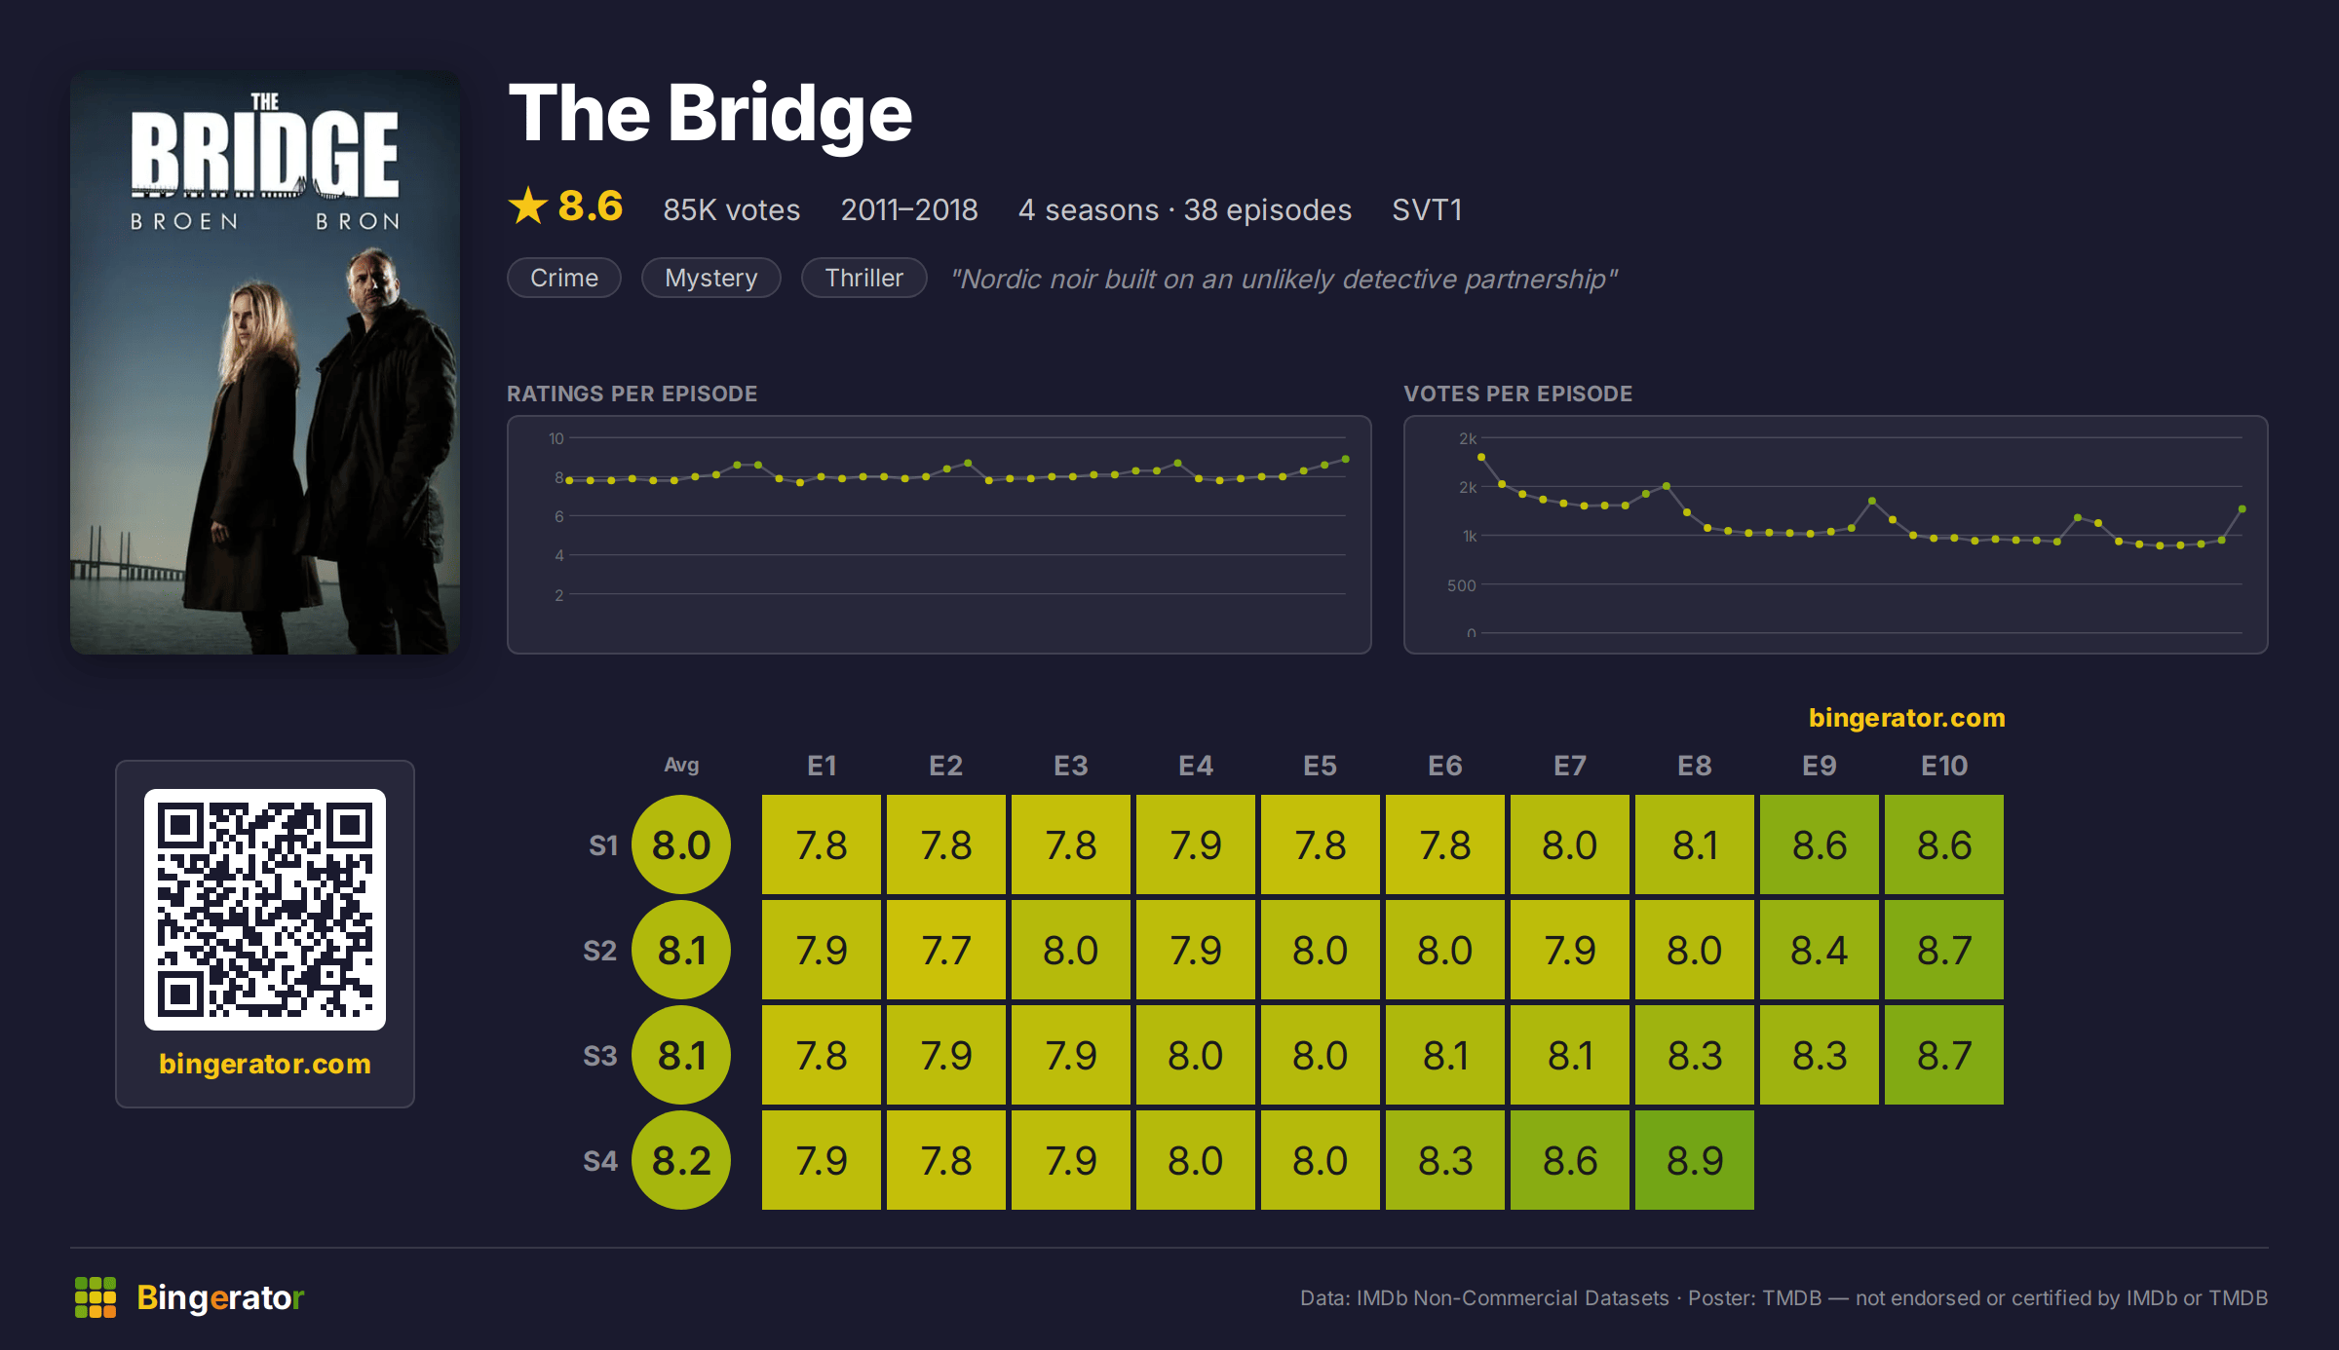This screenshot has height=1350, width=2339.
Task: Click the gold rating star icon
Action: tap(528, 206)
